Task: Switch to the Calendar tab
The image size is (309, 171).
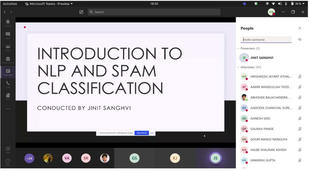Action: [x=8, y=72]
